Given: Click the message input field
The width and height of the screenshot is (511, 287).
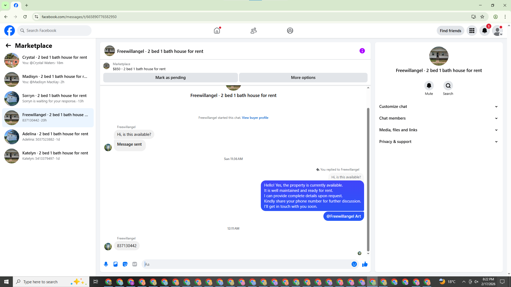Looking at the screenshot, I should pos(246,264).
